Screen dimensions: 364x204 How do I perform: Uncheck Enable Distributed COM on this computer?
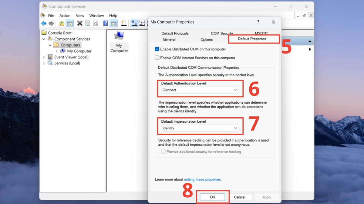157,49
